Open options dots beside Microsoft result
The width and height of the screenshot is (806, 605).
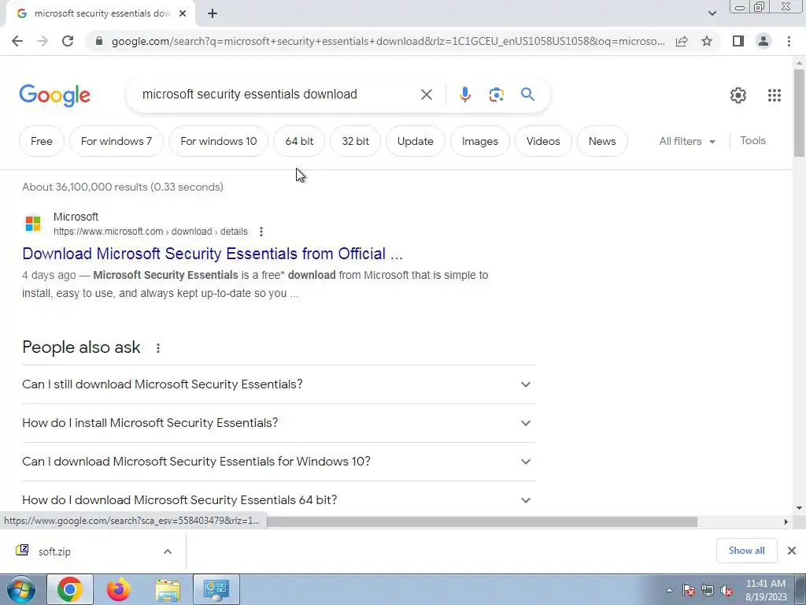[261, 232]
